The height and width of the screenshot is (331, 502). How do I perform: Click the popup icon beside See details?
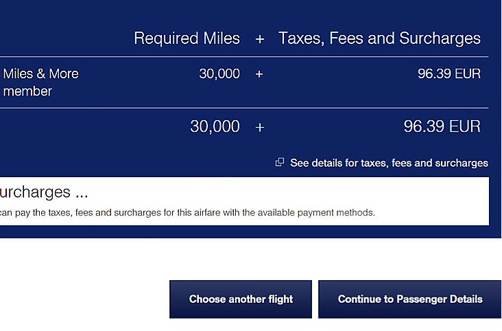[x=280, y=162]
